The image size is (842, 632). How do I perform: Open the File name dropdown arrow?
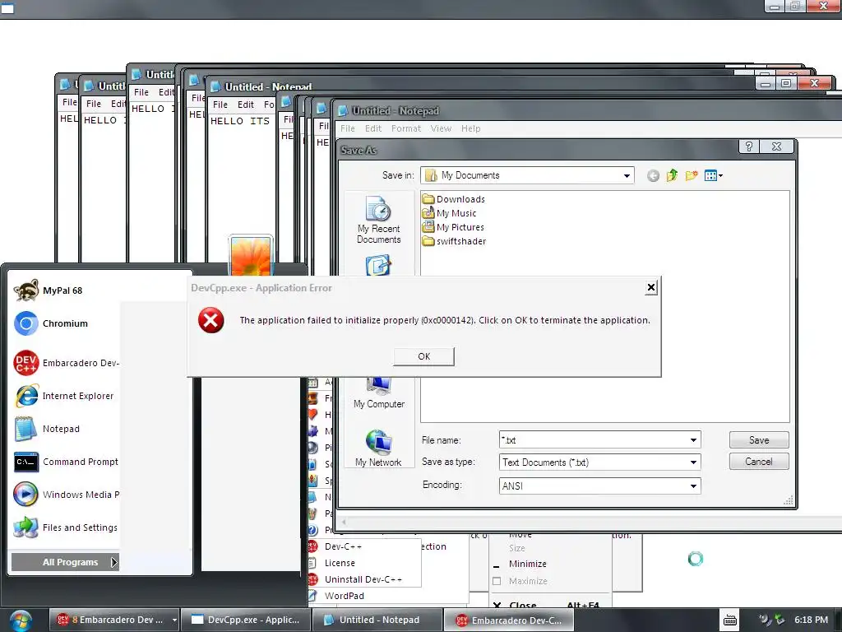click(x=693, y=440)
